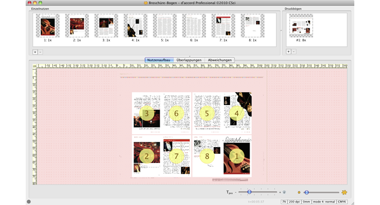
Task: Click the 200 dpi status field
Action: pyautogui.click(x=294, y=201)
